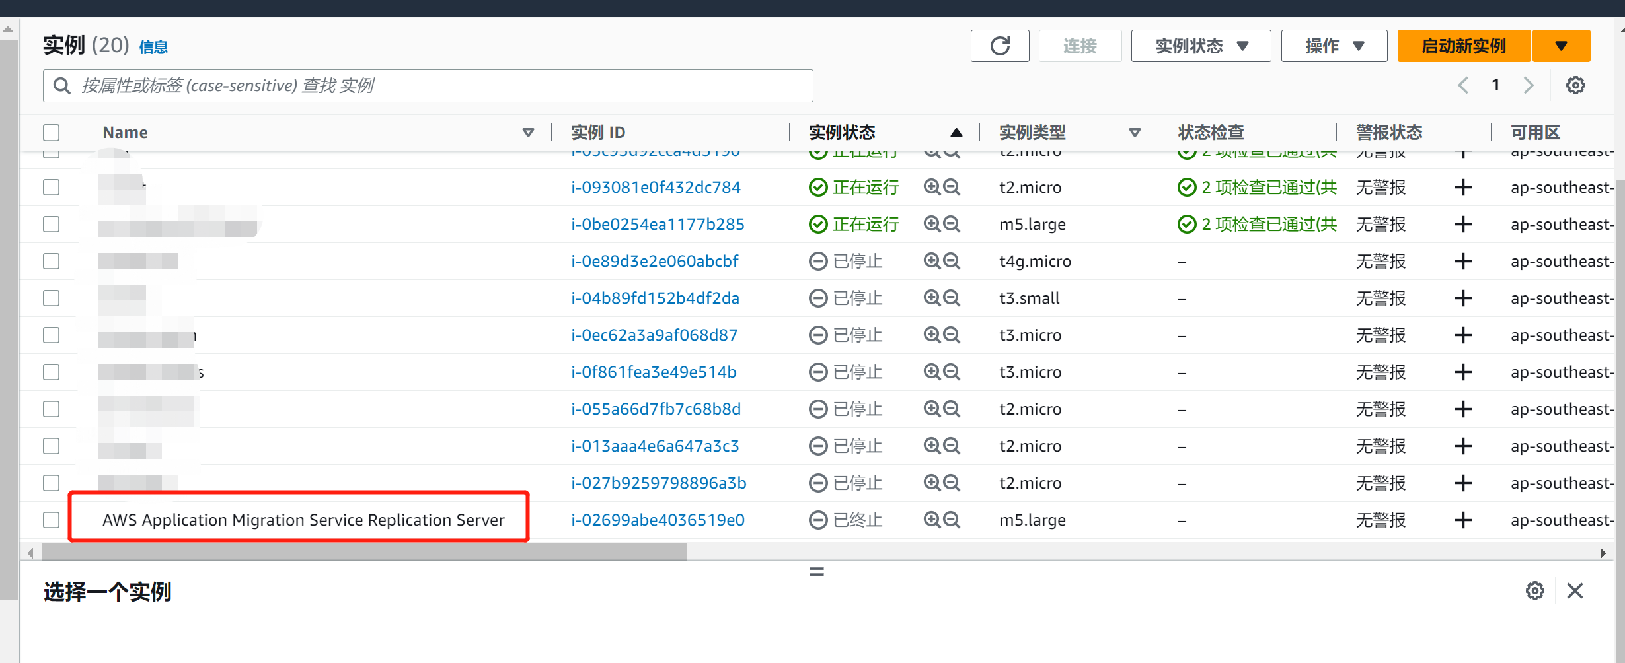The height and width of the screenshot is (663, 1625).
Task: Open the 操作 actions dropdown
Action: pos(1334,46)
